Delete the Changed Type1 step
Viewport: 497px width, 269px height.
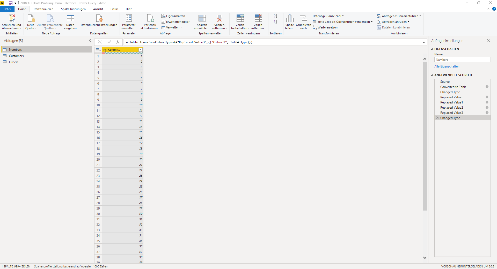click(x=438, y=118)
